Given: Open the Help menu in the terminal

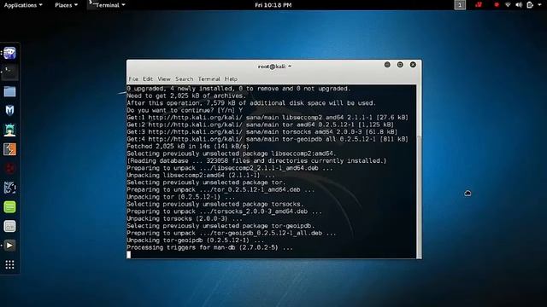Looking at the screenshot, I should tap(231, 79).
